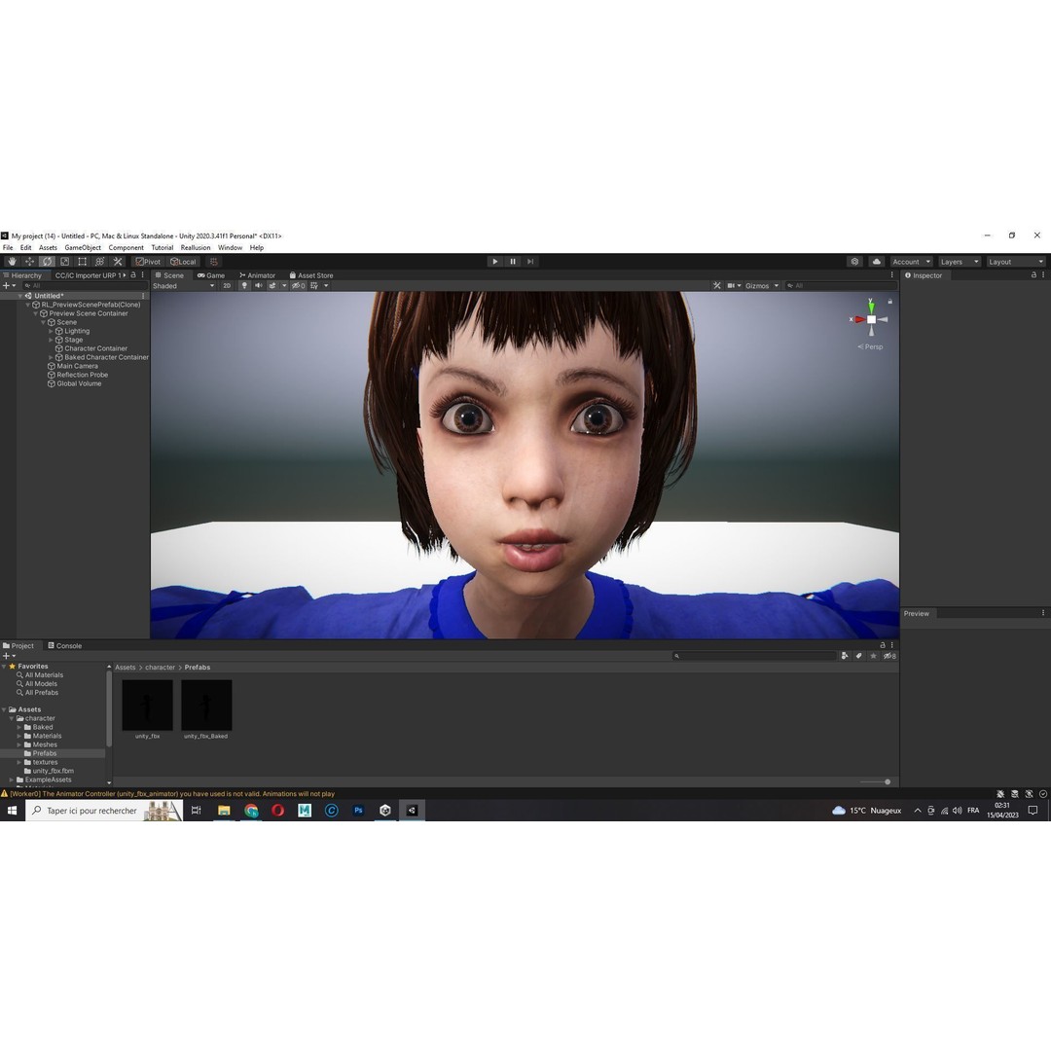1051x1051 pixels.
Task: Open custom editor tools icon
Action: 118,262
